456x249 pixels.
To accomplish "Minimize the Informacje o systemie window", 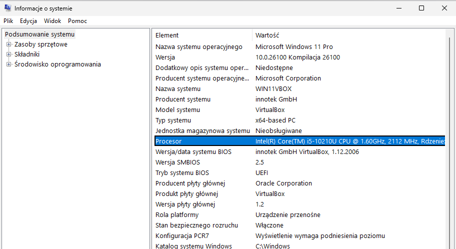I will click(x=399, y=8).
